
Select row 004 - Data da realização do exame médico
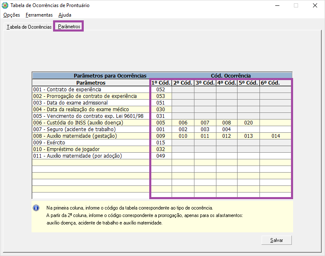[91, 110]
